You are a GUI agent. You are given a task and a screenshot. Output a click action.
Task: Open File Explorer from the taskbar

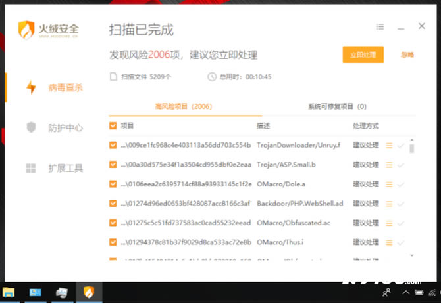(x=9, y=292)
